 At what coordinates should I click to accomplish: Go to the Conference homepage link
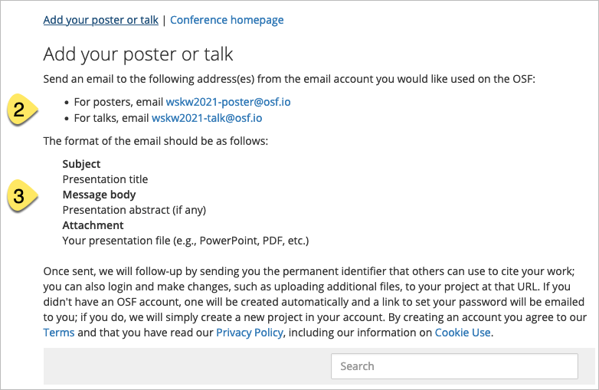click(227, 20)
